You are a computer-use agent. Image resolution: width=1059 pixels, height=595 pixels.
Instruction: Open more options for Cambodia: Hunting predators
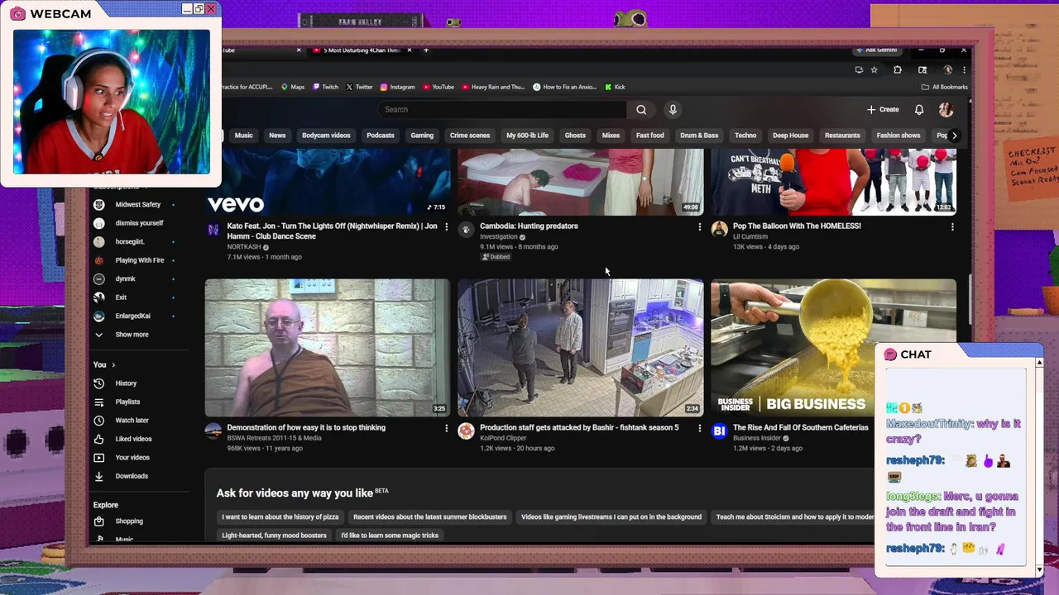pyautogui.click(x=699, y=226)
